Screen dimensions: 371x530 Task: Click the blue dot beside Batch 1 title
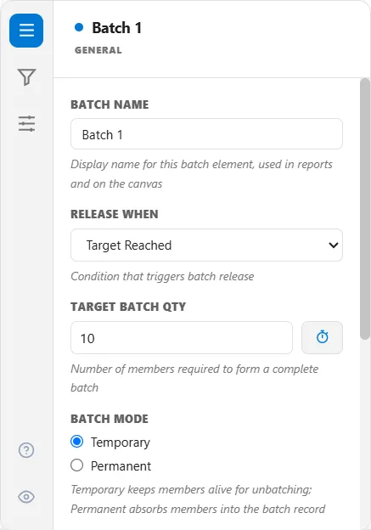[x=79, y=27]
